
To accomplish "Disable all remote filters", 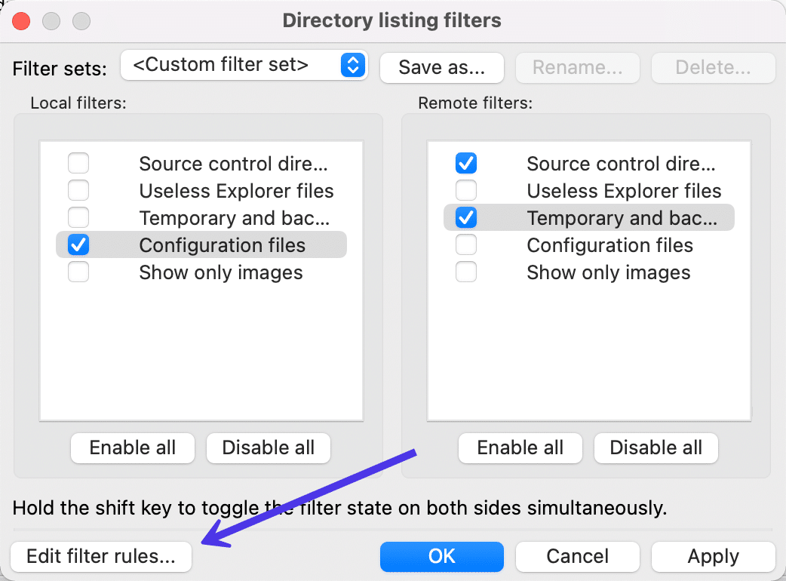I will coord(656,447).
